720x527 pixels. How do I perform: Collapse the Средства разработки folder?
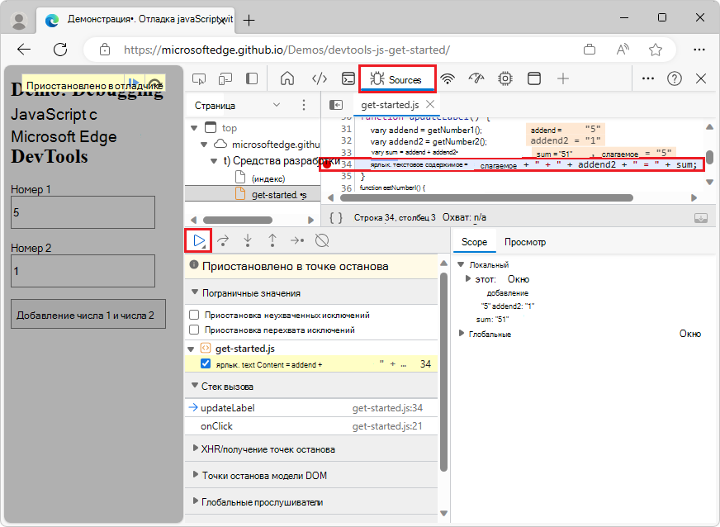214,161
